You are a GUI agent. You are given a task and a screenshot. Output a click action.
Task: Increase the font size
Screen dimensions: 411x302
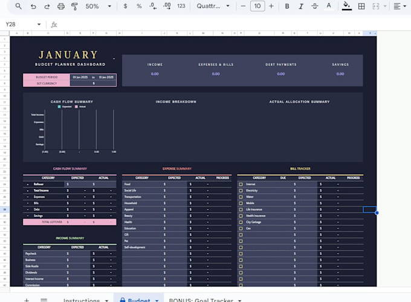pos(271,6)
